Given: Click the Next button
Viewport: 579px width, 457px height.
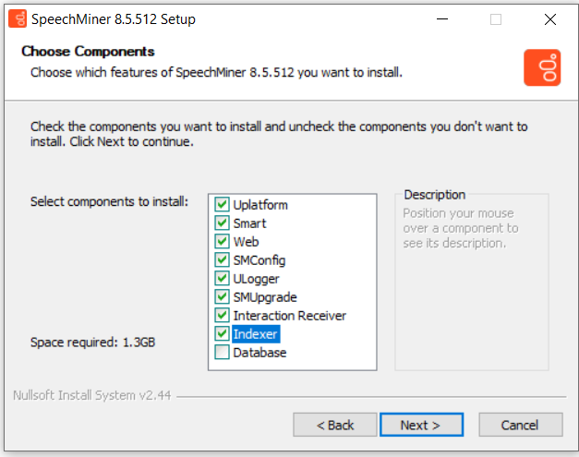Looking at the screenshot, I should (x=421, y=425).
